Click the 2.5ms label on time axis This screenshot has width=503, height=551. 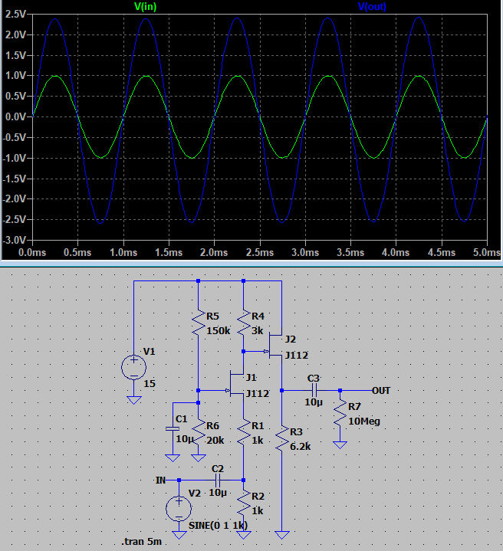pyautogui.click(x=258, y=251)
